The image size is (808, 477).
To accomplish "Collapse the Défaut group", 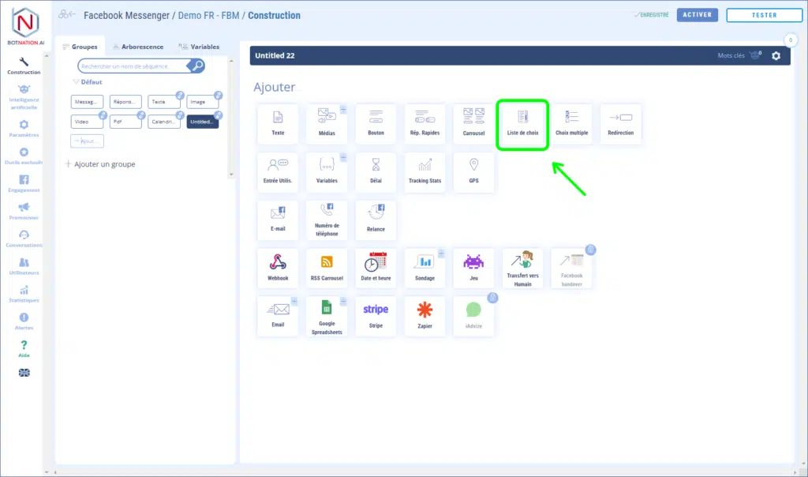I will pyautogui.click(x=76, y=82).
